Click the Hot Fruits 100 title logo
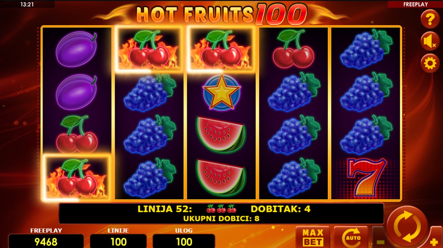Viewport: 443px width, 248px height. pyautogui.click(x=221, y=14)
